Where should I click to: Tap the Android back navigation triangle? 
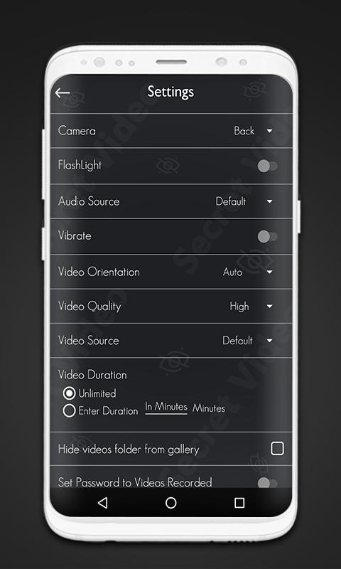(102, 503)
